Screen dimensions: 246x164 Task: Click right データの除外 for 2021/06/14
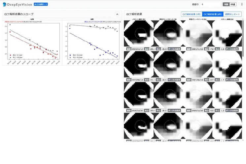232,80
